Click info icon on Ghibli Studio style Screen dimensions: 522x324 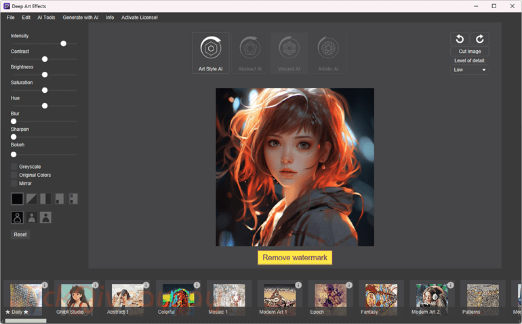[95, 285]
